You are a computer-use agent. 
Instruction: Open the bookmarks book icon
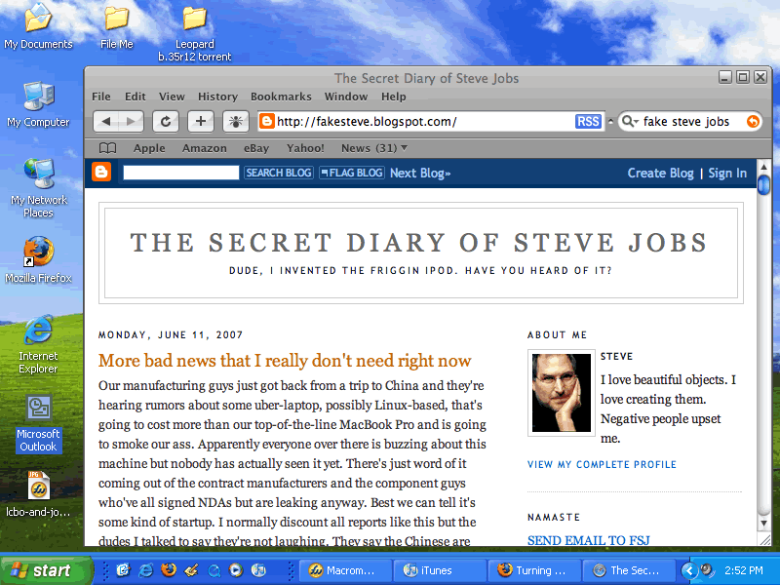pyautogui.click(x=107, y=148)
